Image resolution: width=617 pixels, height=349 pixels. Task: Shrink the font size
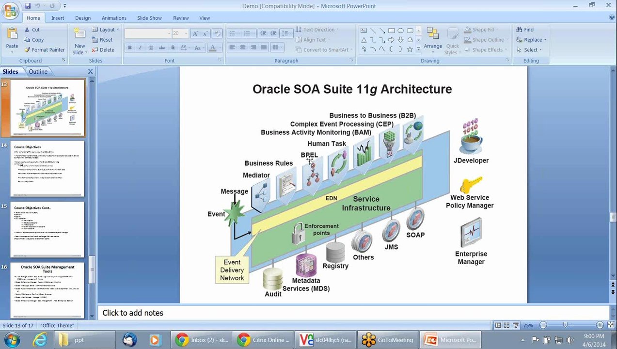[x=205, y=33]
